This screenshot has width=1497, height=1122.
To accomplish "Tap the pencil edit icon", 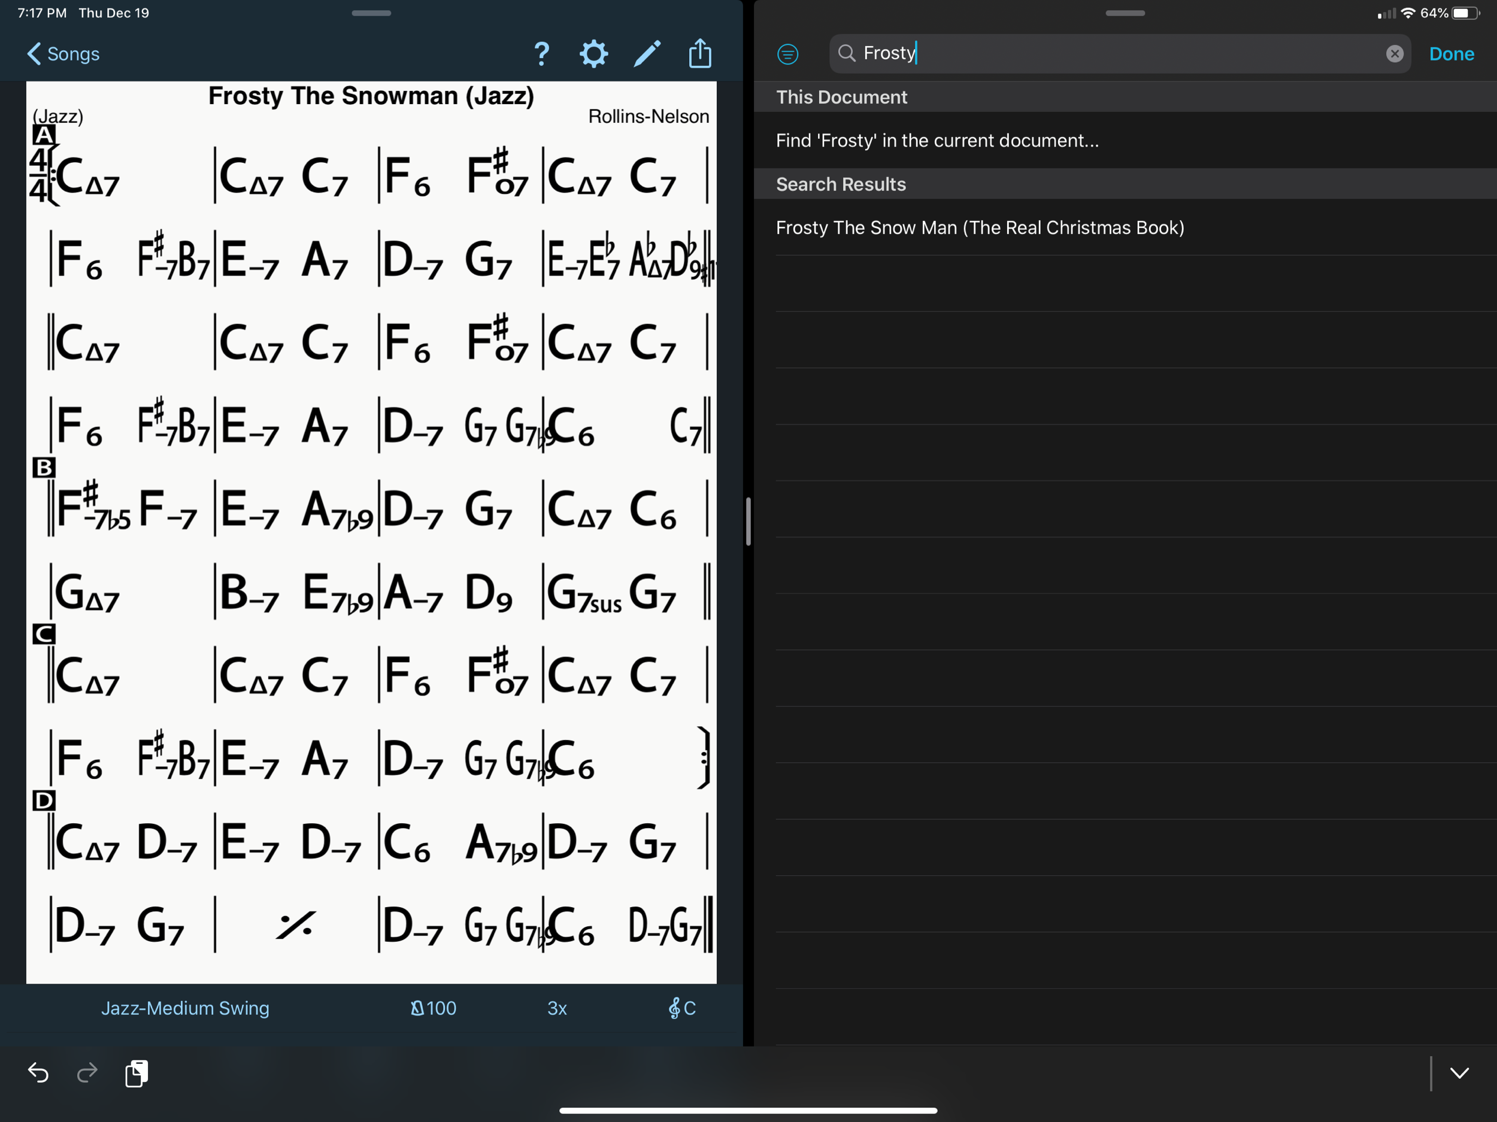I will coord(647,53).
